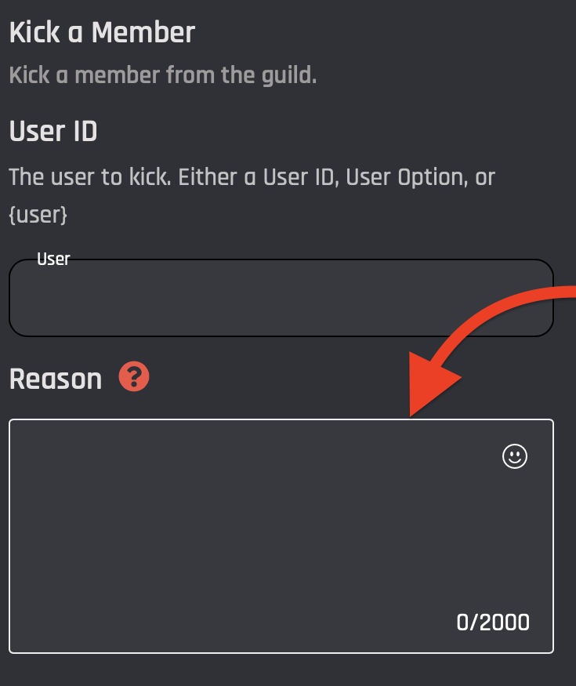Click the "Kick a member from the guild." subtitle
Image resolution: width=576 pixels, height=686 pixels.
click(163, 76)
